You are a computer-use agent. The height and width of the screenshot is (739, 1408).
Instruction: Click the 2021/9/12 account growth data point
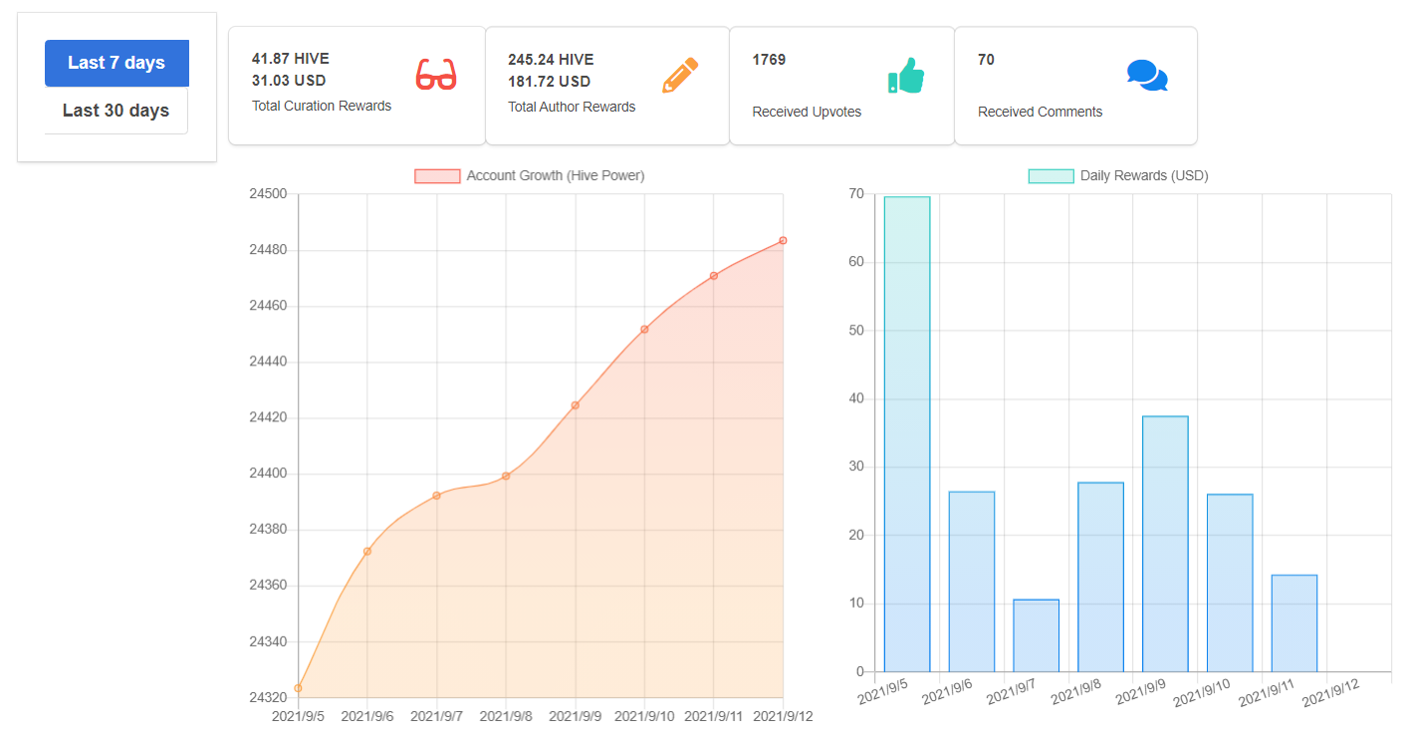pyautogui.click(x=783, y=240)
